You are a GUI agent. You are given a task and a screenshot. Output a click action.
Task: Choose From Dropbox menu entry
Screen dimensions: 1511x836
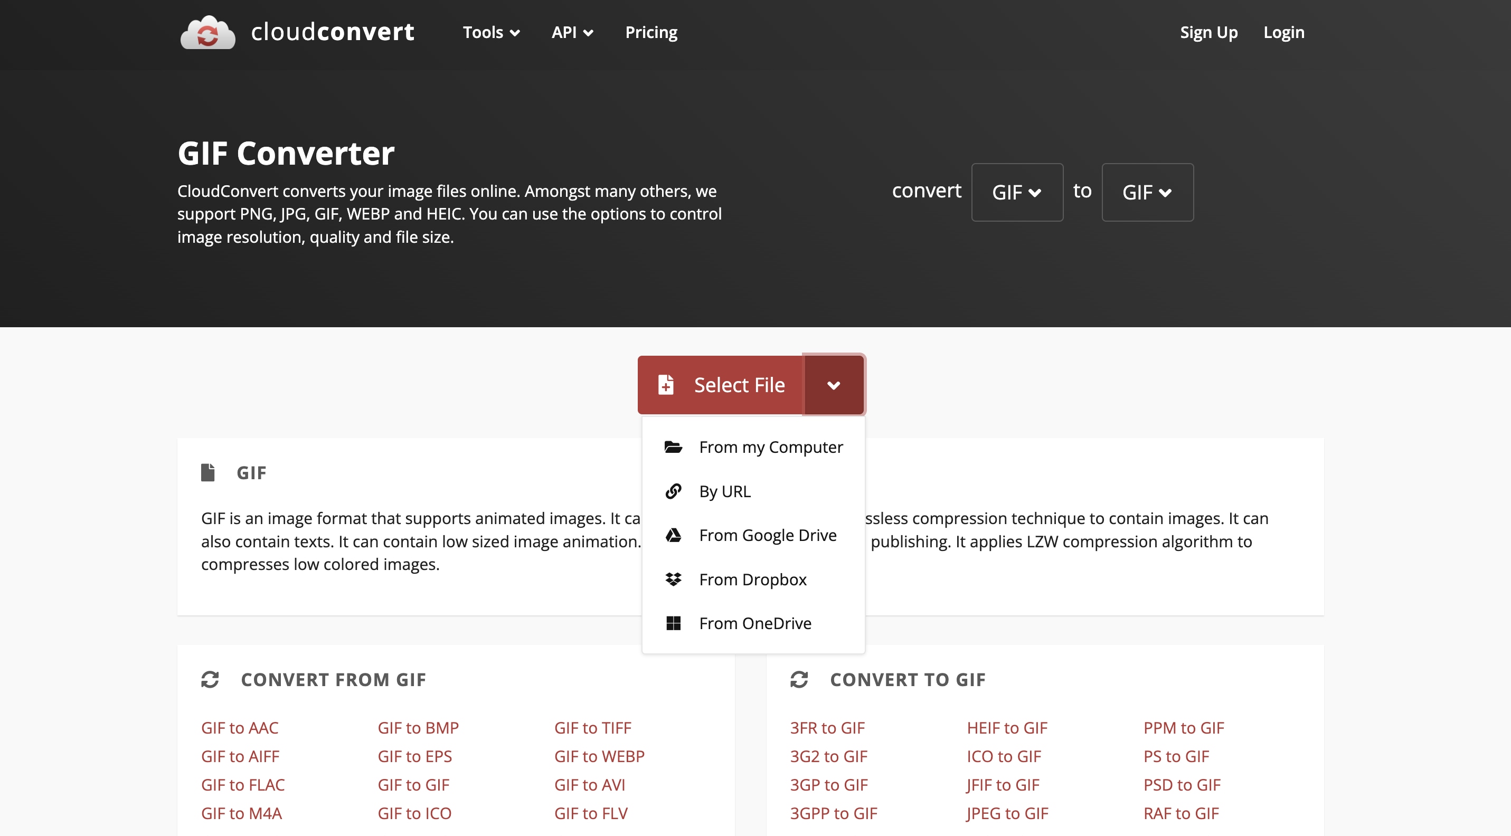point(752,579)
